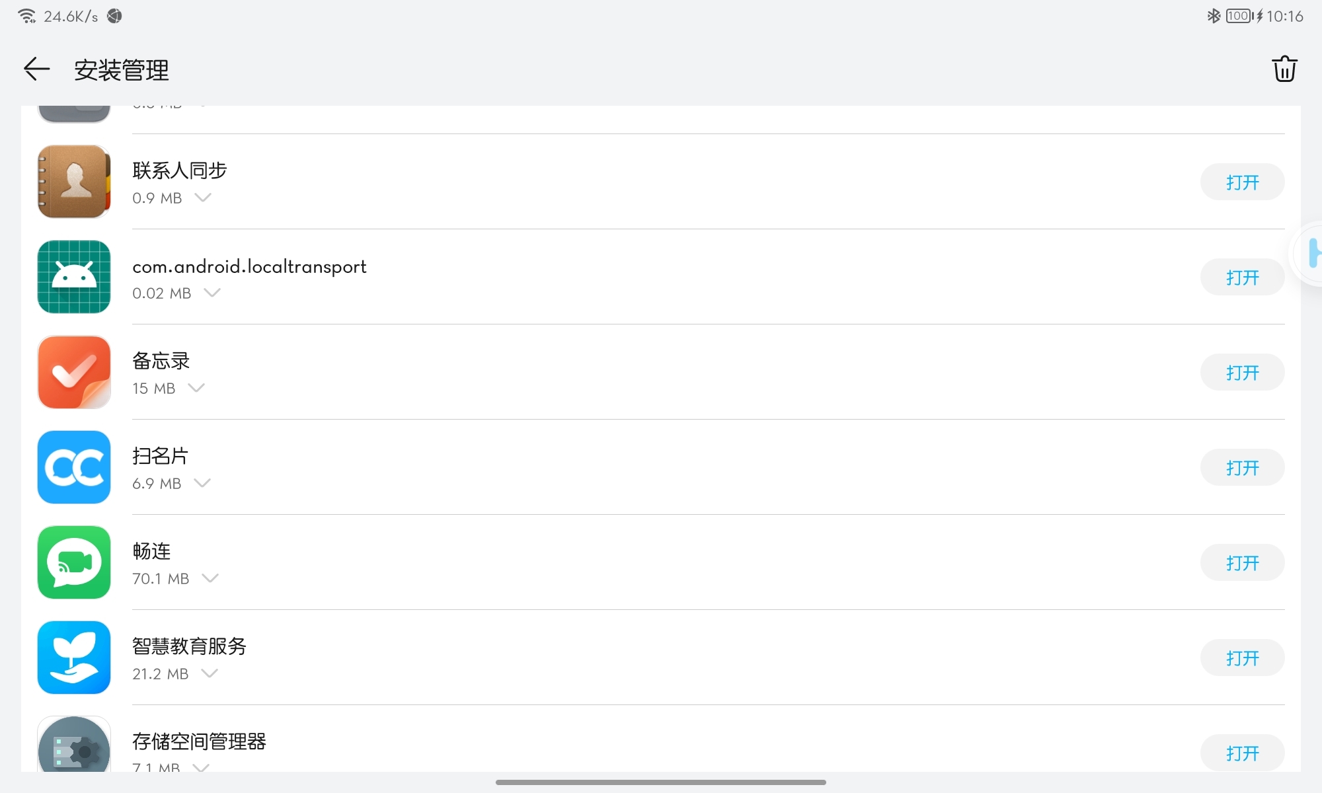This screenshot has height=793, width=1322.
Task: Open the 扫名片 app
Action: tap(1242, 467)
